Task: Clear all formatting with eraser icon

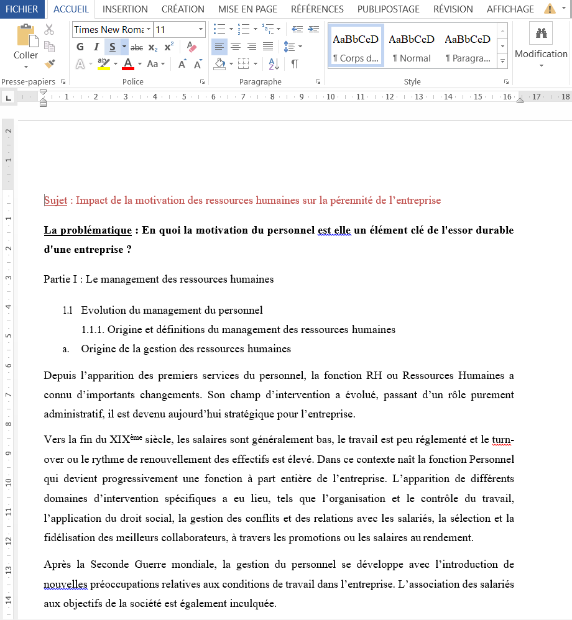Action: pos(191,47)
